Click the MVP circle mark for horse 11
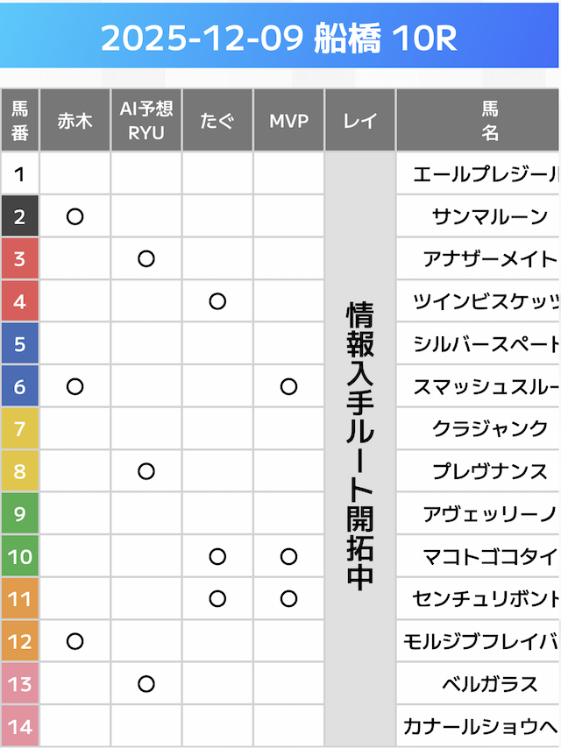The height and width of the screenshot is (748, 561). (x=288, y=599)
